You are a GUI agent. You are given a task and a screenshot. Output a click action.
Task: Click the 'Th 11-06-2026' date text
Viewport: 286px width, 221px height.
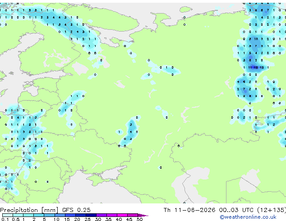point(189,210)
